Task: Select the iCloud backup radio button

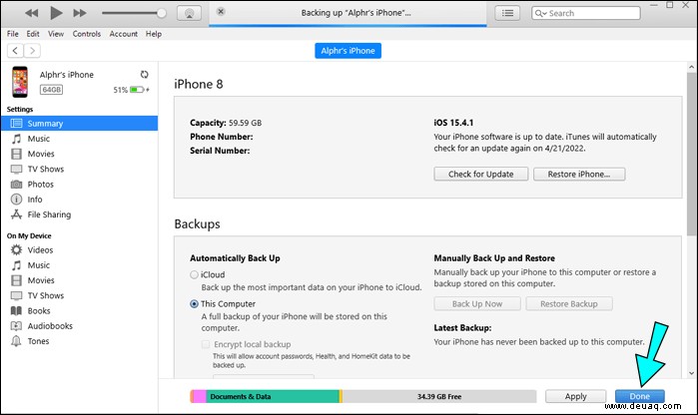Action: click(x=194, y=275)
